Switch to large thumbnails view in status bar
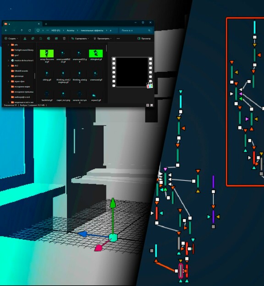The image size is (264, 286). [152, 105]
